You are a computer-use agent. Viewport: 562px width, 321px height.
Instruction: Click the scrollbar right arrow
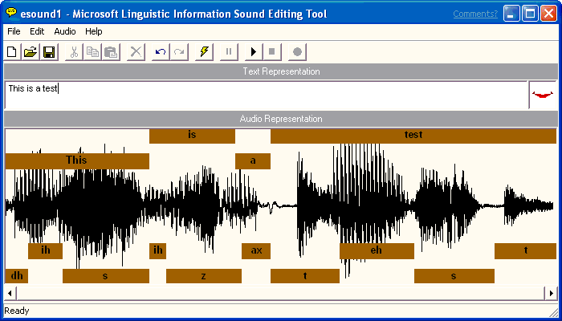click(552, 294)
